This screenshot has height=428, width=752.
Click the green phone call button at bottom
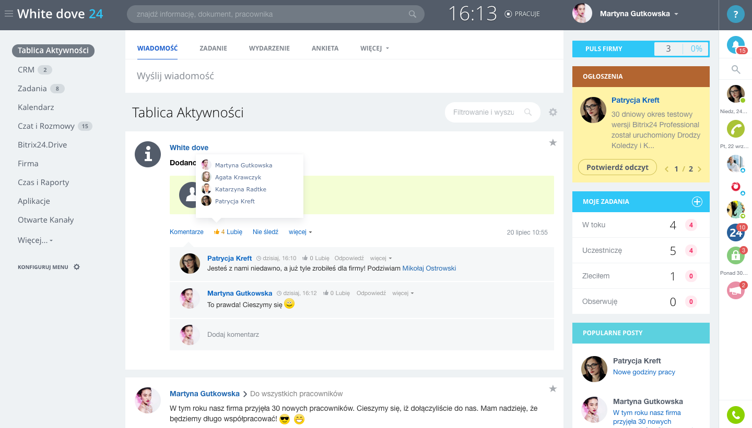[x=735, y=415]
